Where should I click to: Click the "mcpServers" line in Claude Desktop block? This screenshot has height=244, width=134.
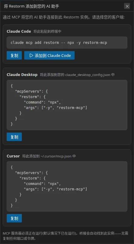(31, 91)
